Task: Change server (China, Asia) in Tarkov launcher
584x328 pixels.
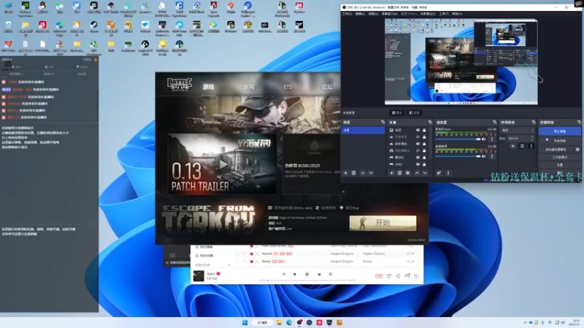Action: [290, 208]
